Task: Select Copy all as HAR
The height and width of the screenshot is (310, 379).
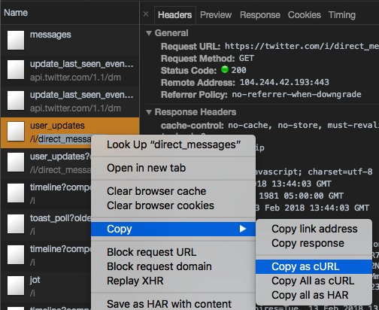Action: pyautogui.click(x=314, y=295)
